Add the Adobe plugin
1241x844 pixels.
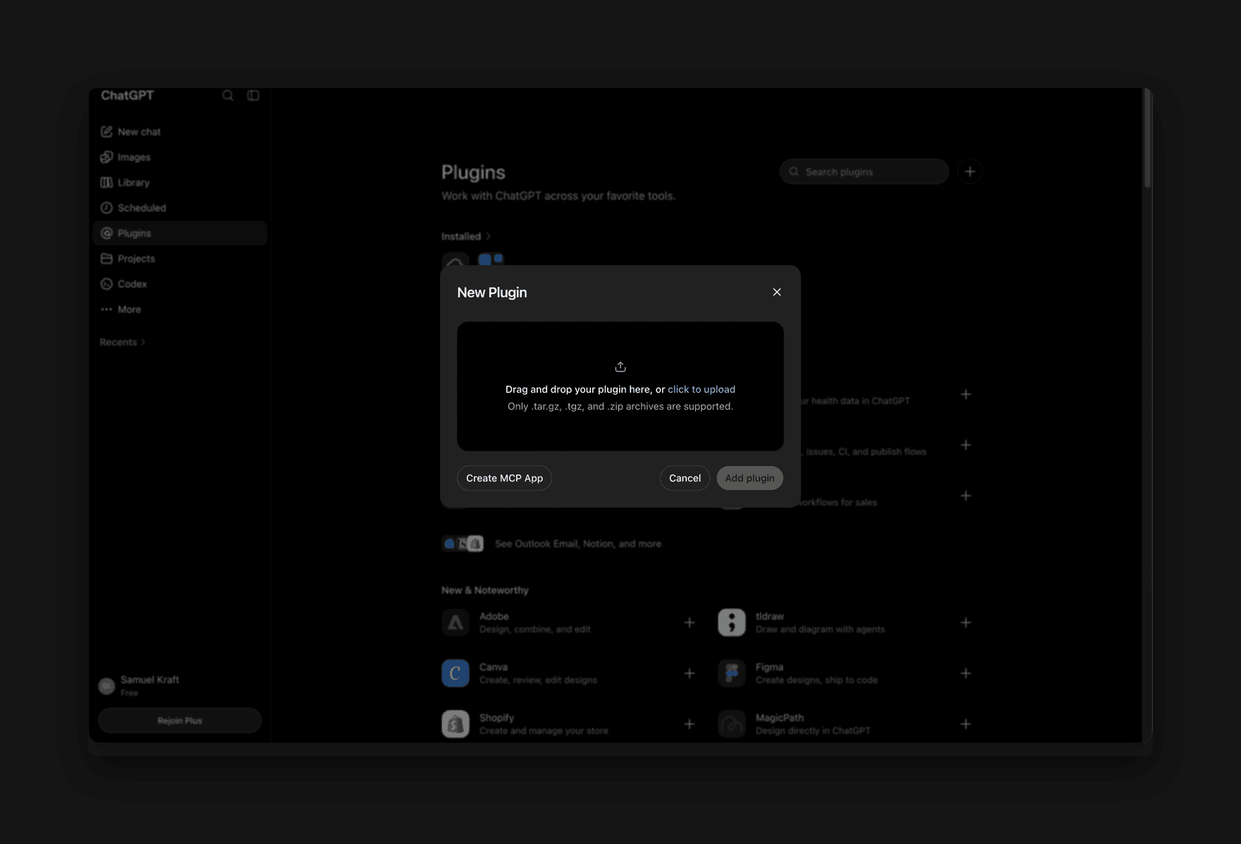click(690, 623)
